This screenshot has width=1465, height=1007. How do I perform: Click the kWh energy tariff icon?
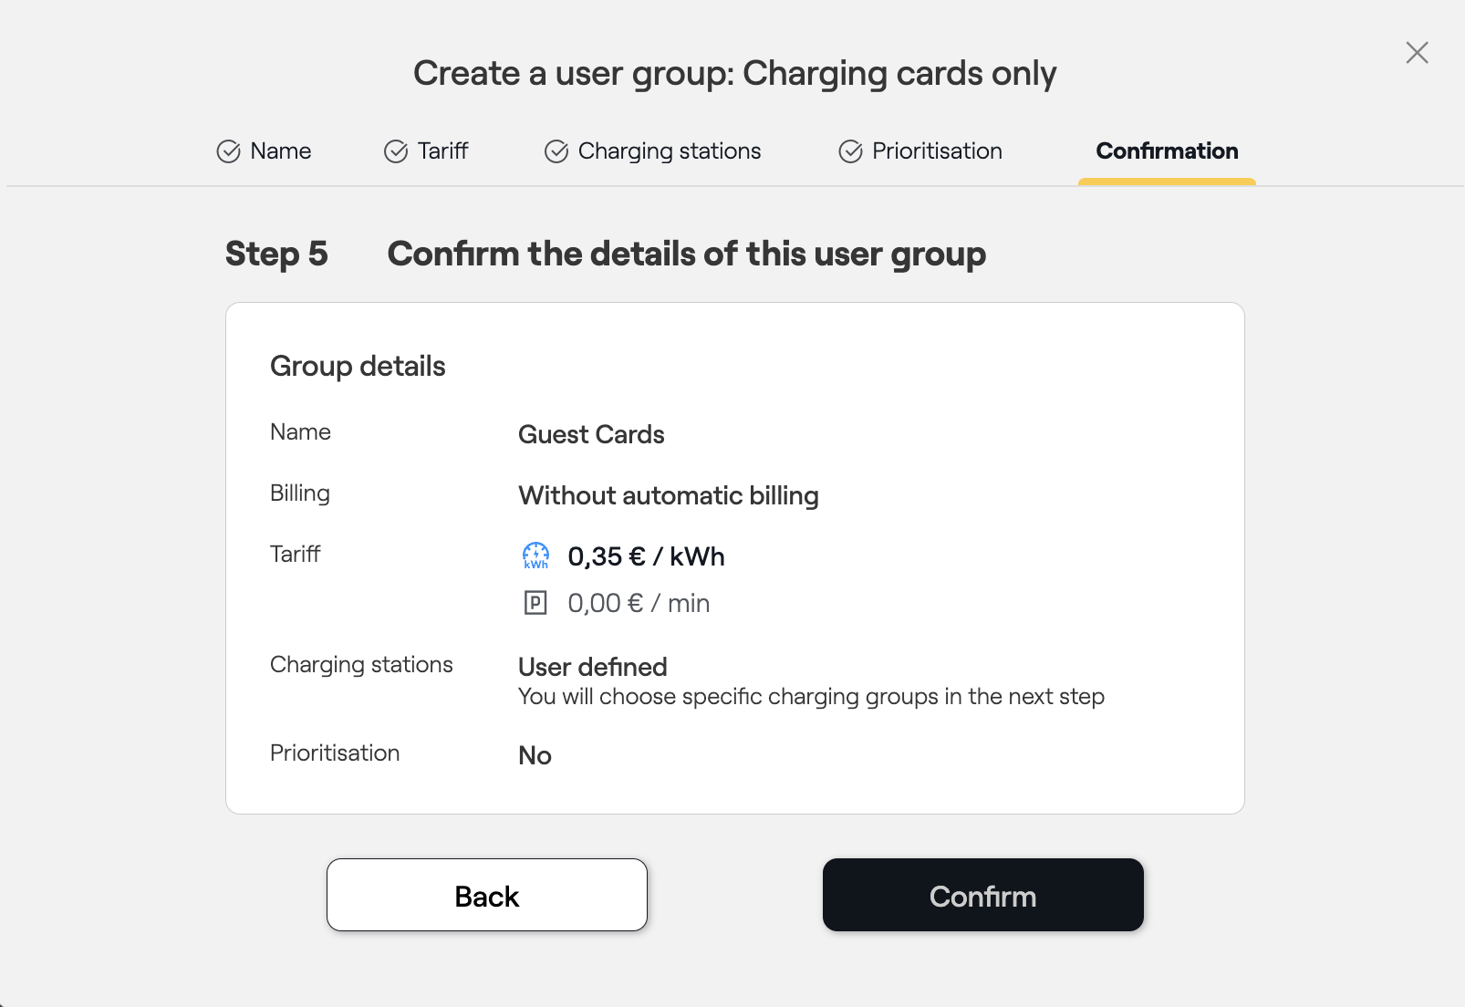(535, 555)
